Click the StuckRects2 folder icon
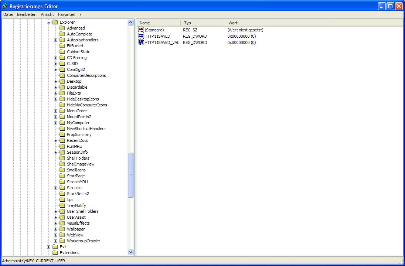The width and height of the screenshot is (405, 266). coord(62,194)
